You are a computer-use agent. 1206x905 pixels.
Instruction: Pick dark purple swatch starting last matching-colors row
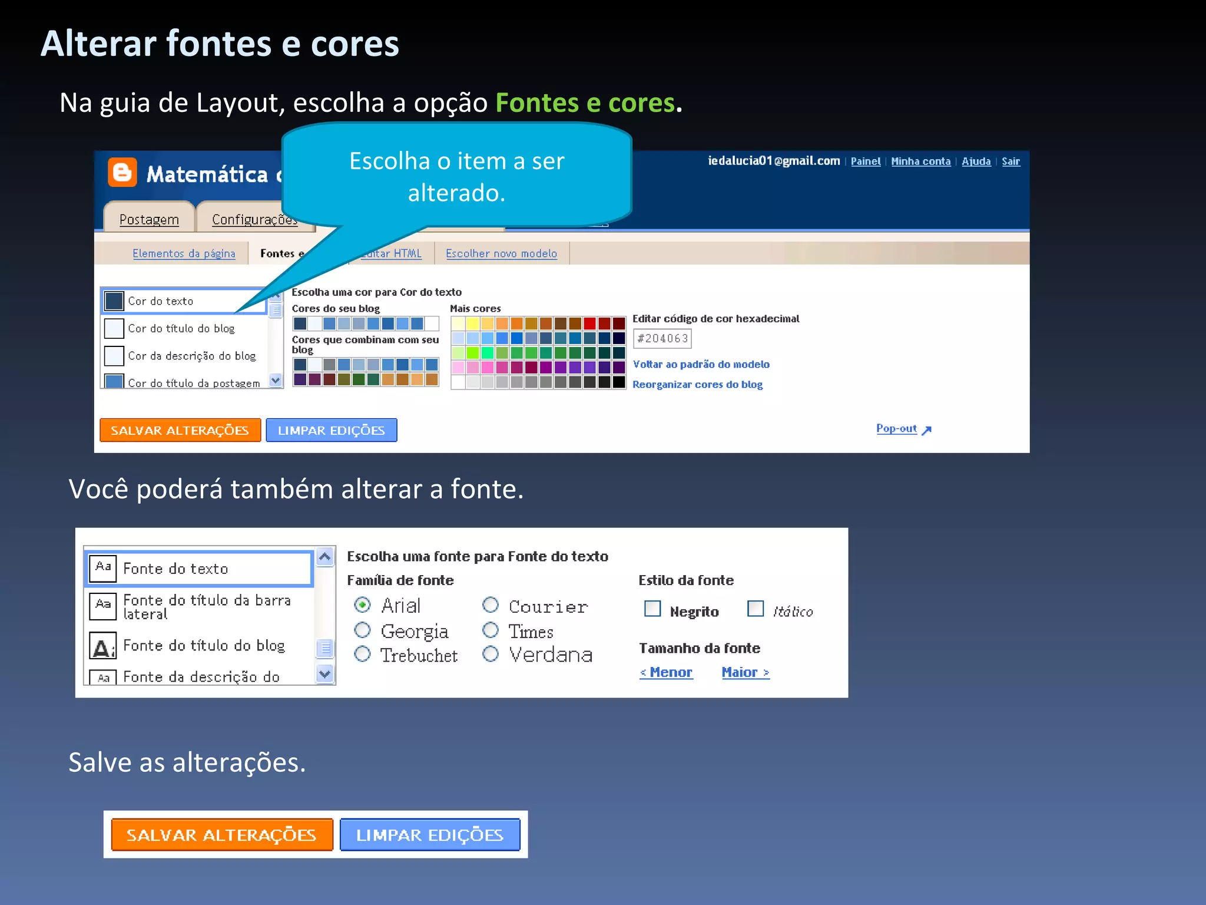click(300, 379)
